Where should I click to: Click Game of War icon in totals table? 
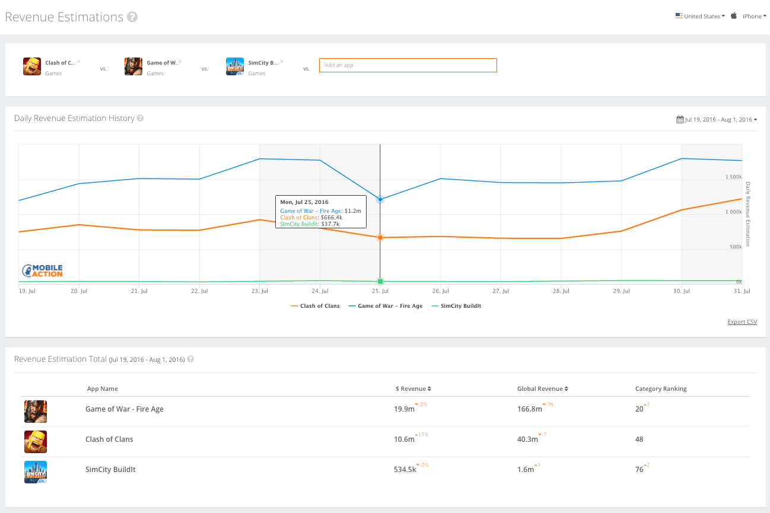click(x=36, y=411)
